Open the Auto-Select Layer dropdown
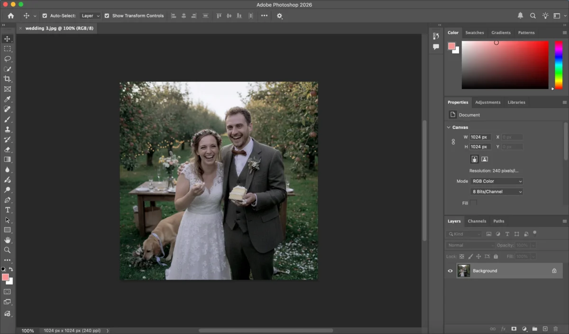The image size is (569, 334). tap(90, 16)
